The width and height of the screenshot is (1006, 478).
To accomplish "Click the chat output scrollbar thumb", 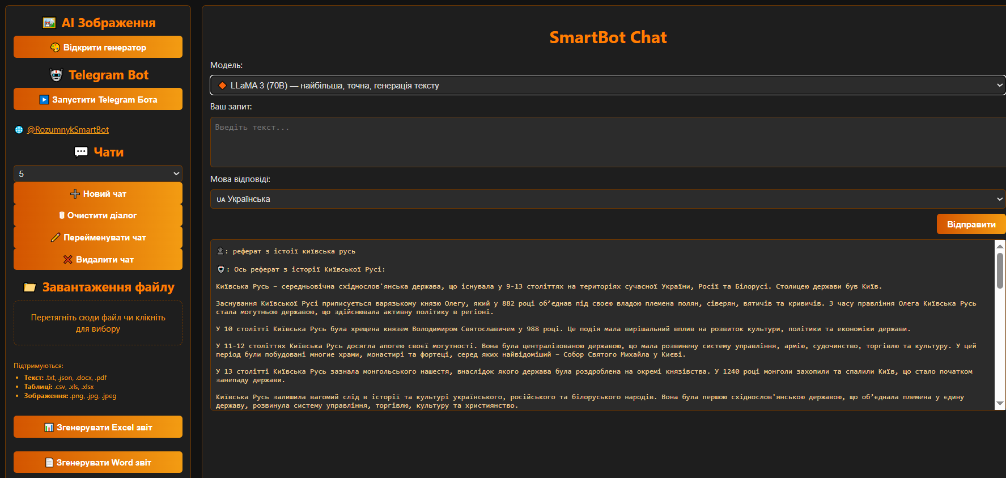I will pos(1000,270).
